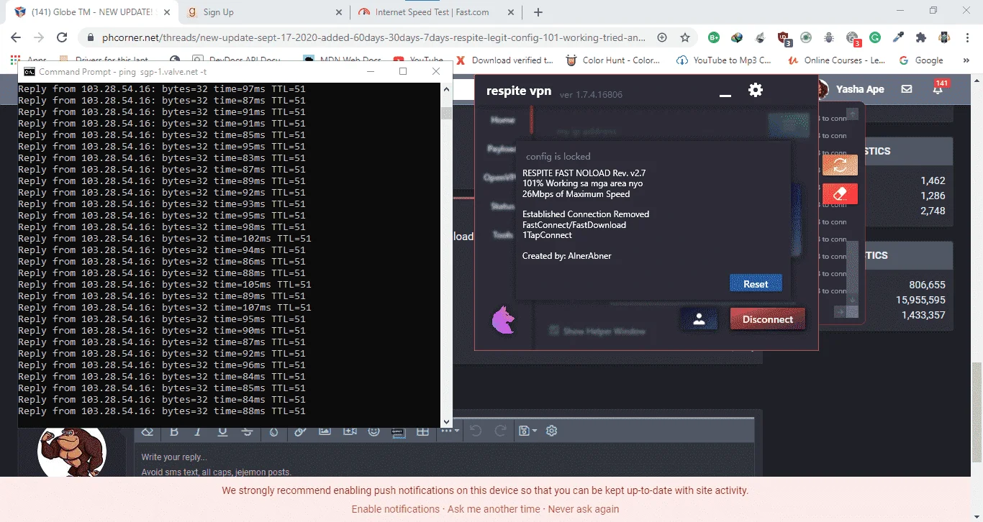The width and height of the screenshot is (983, 522).
Task: Open Chrome three-dot menu
Action: click(x=967, y=37)
